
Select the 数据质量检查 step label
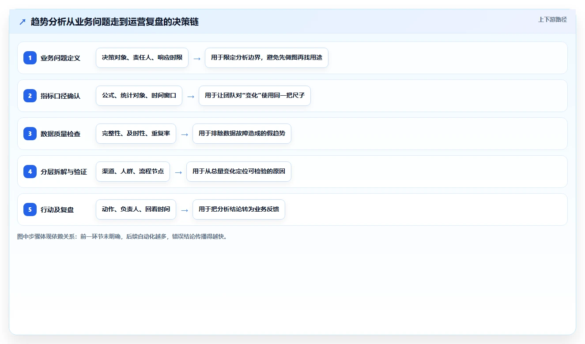[x=60, y=134]
